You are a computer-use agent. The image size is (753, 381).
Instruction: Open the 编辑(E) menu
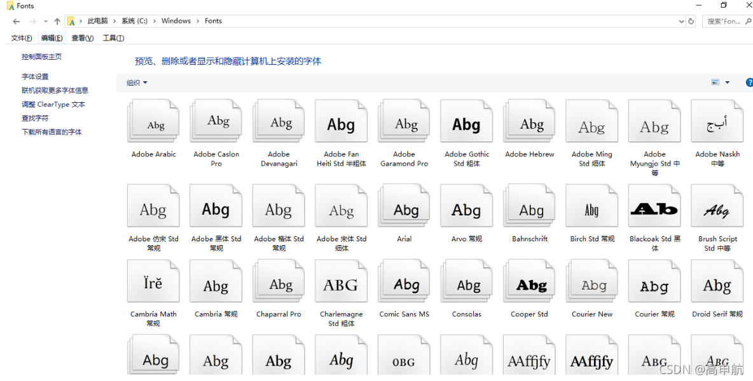(x=52, y=38)
